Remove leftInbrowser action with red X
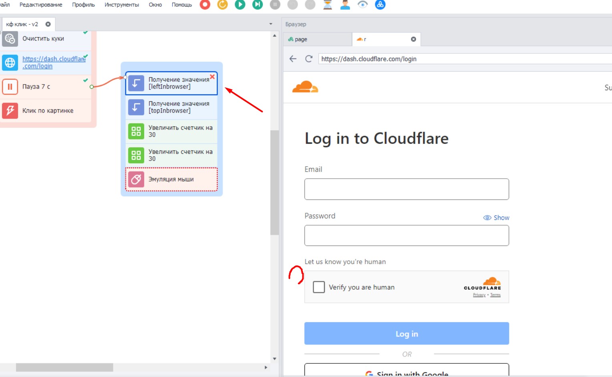The height and width of the screenshot is (377, 612). tap(212, 77)
